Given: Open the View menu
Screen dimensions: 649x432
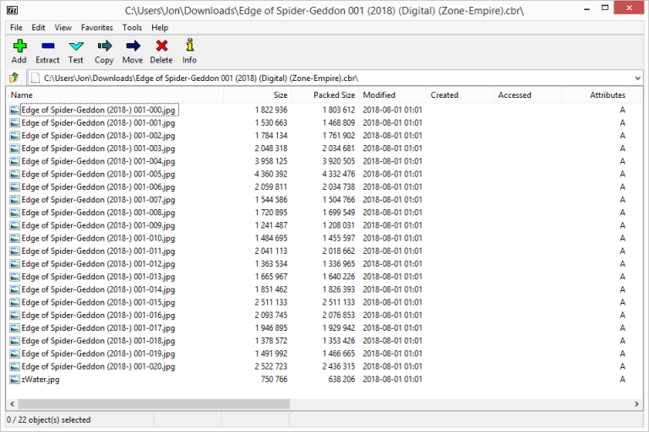Looking at the screenshot, I should (x=63, y=28).
